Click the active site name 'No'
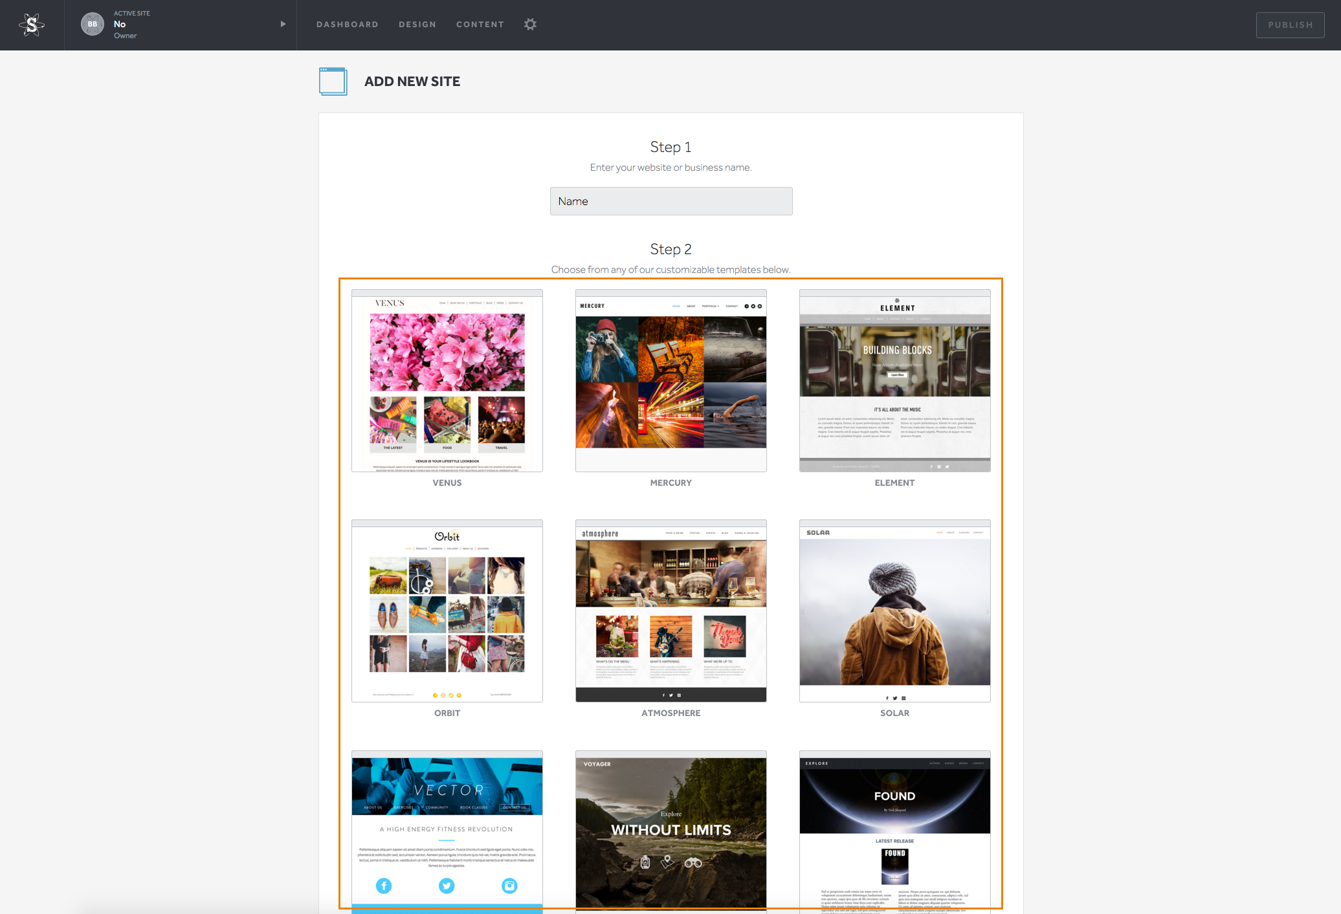 [x=120, y=25]
